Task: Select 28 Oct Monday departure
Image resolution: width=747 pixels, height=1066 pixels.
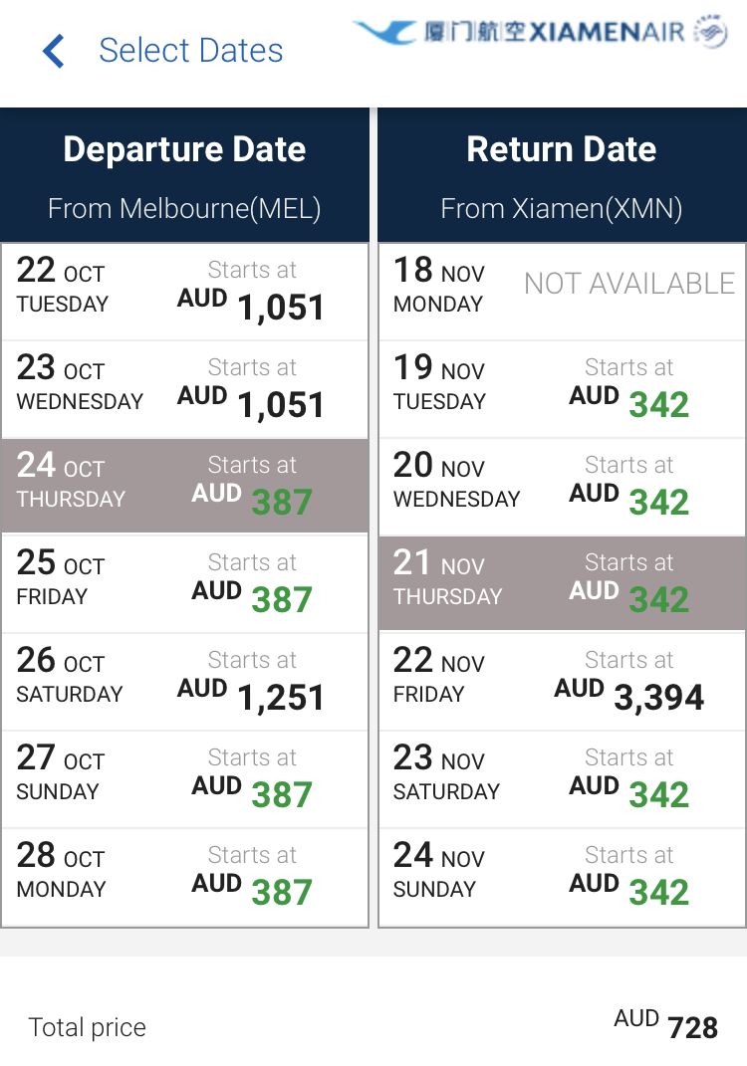Action: click(x=184, y=877)
